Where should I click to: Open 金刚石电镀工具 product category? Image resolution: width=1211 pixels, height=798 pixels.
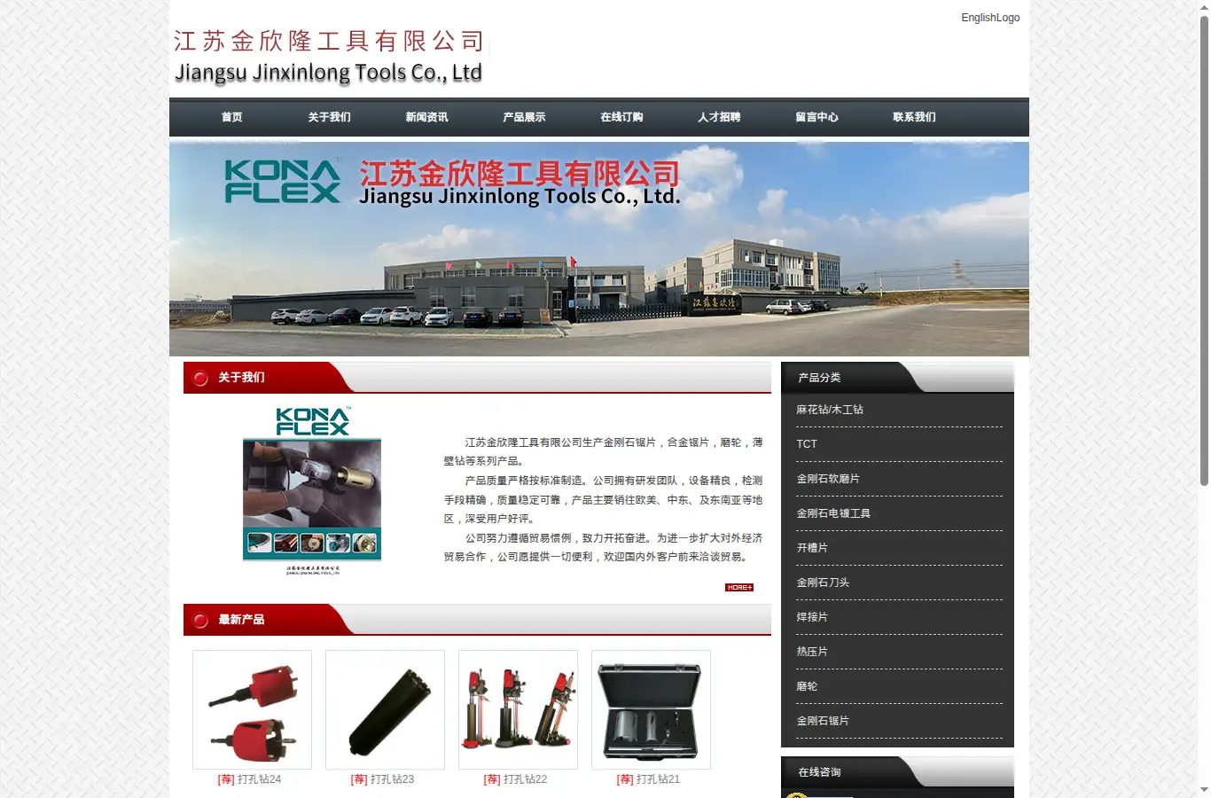click(833, 513)
